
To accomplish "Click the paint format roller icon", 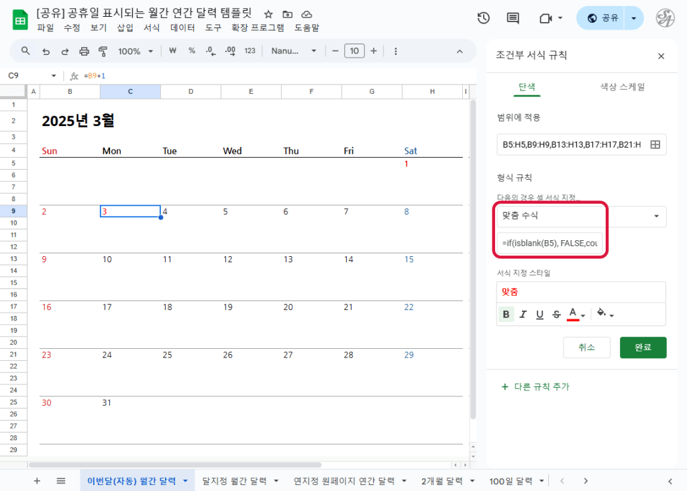I will pos(103,51).
